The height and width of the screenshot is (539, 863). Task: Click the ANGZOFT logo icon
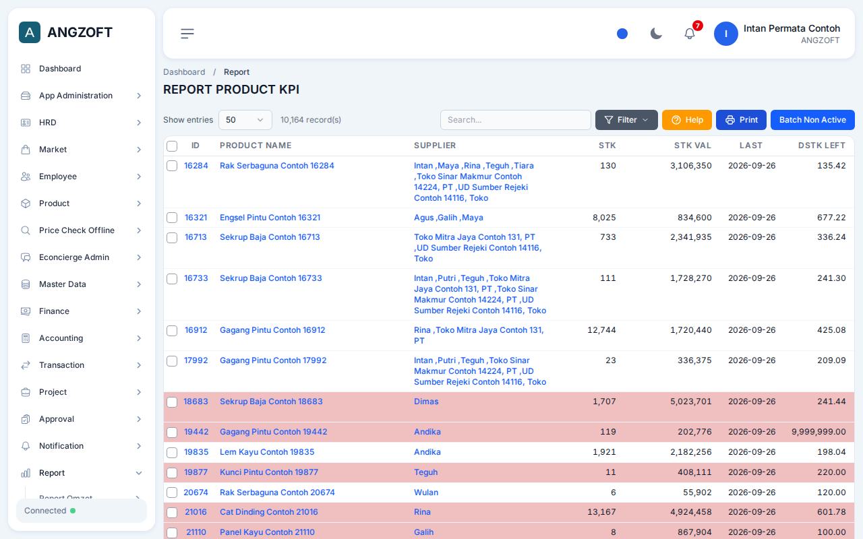pyautogui.click(x=30, y=32)
